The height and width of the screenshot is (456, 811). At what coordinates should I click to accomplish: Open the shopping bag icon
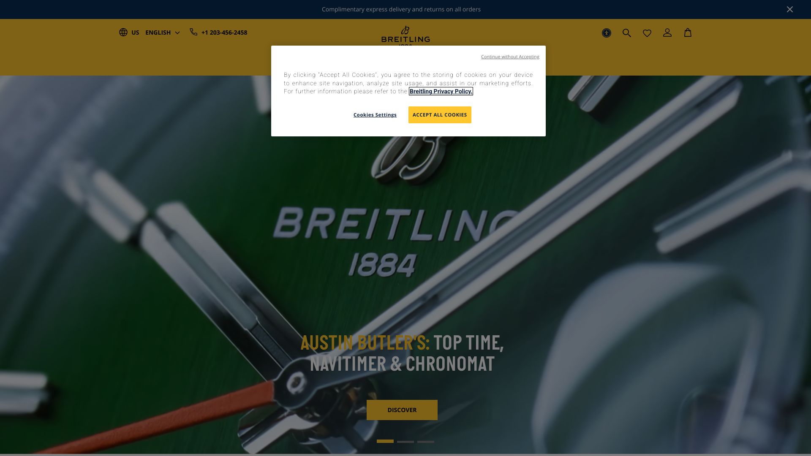coord(688,33)
